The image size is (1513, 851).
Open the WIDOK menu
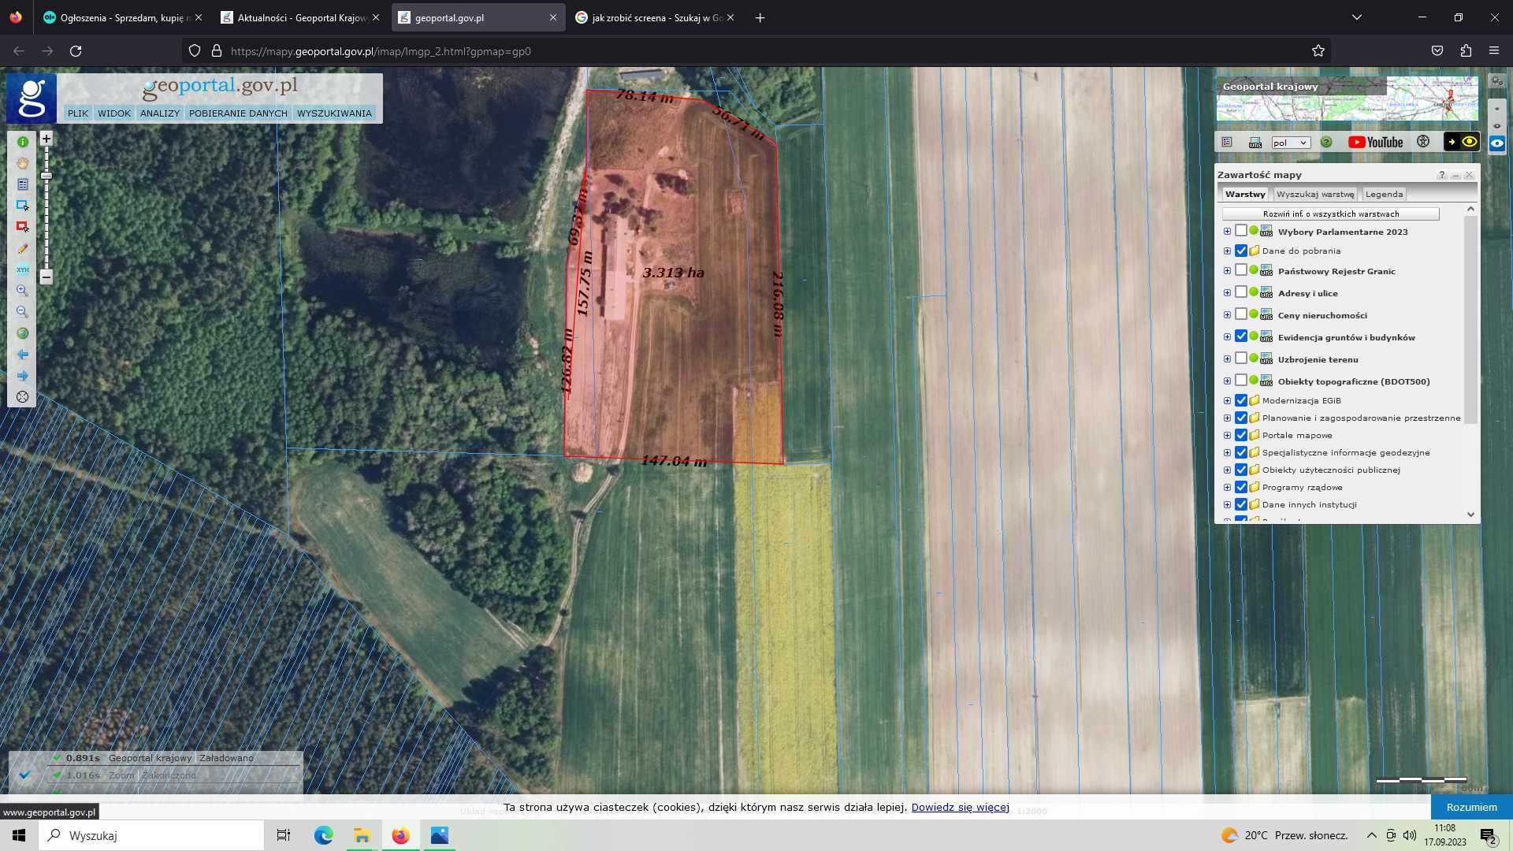(x=114, y=113)
